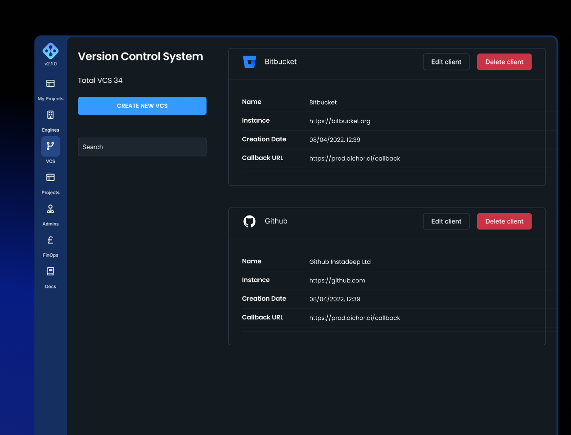Screen dimensions: 571x435
Task: Open the FinOps pound icon
Action: pyautogui.click(x=50, y=240)
